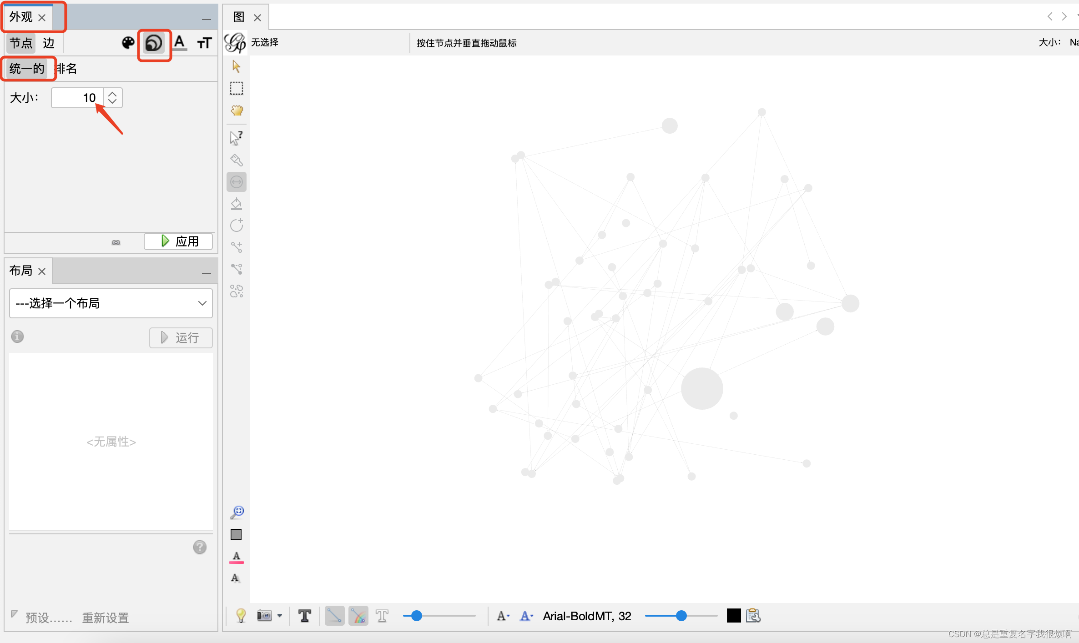Click the center on graph magnifier icon
This screenshot has width=1079, height=643.
(x=237, y=512)
